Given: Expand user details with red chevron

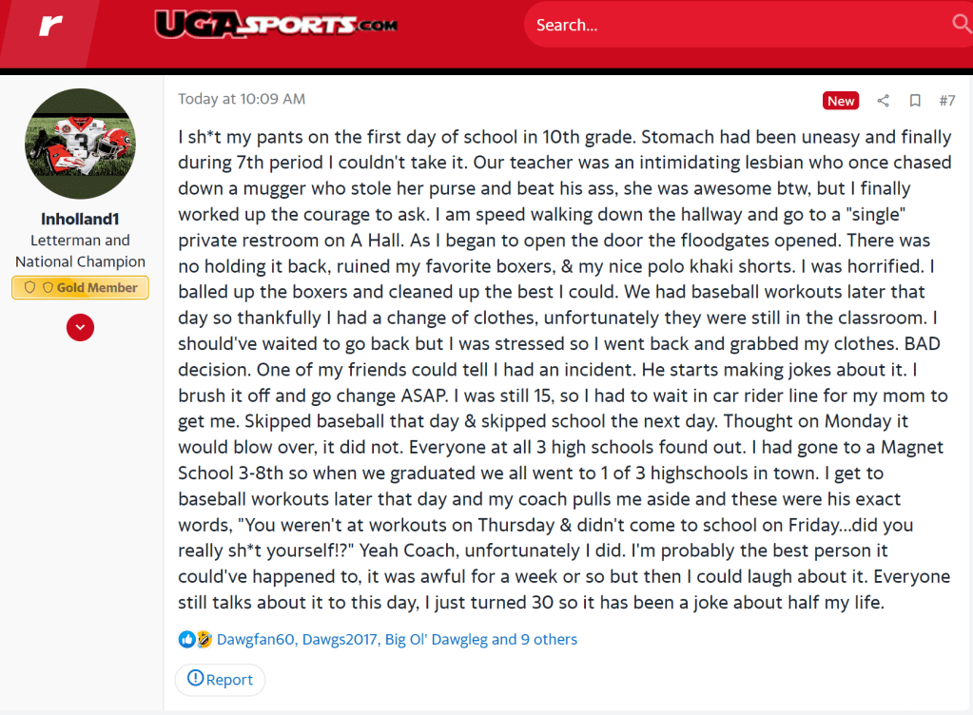Looking at the screenshot, I should [x=80, y=327].
